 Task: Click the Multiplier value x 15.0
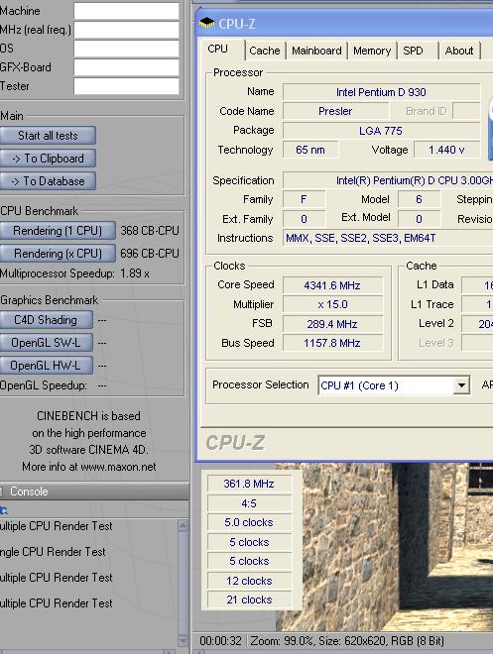tap(332, 304)
